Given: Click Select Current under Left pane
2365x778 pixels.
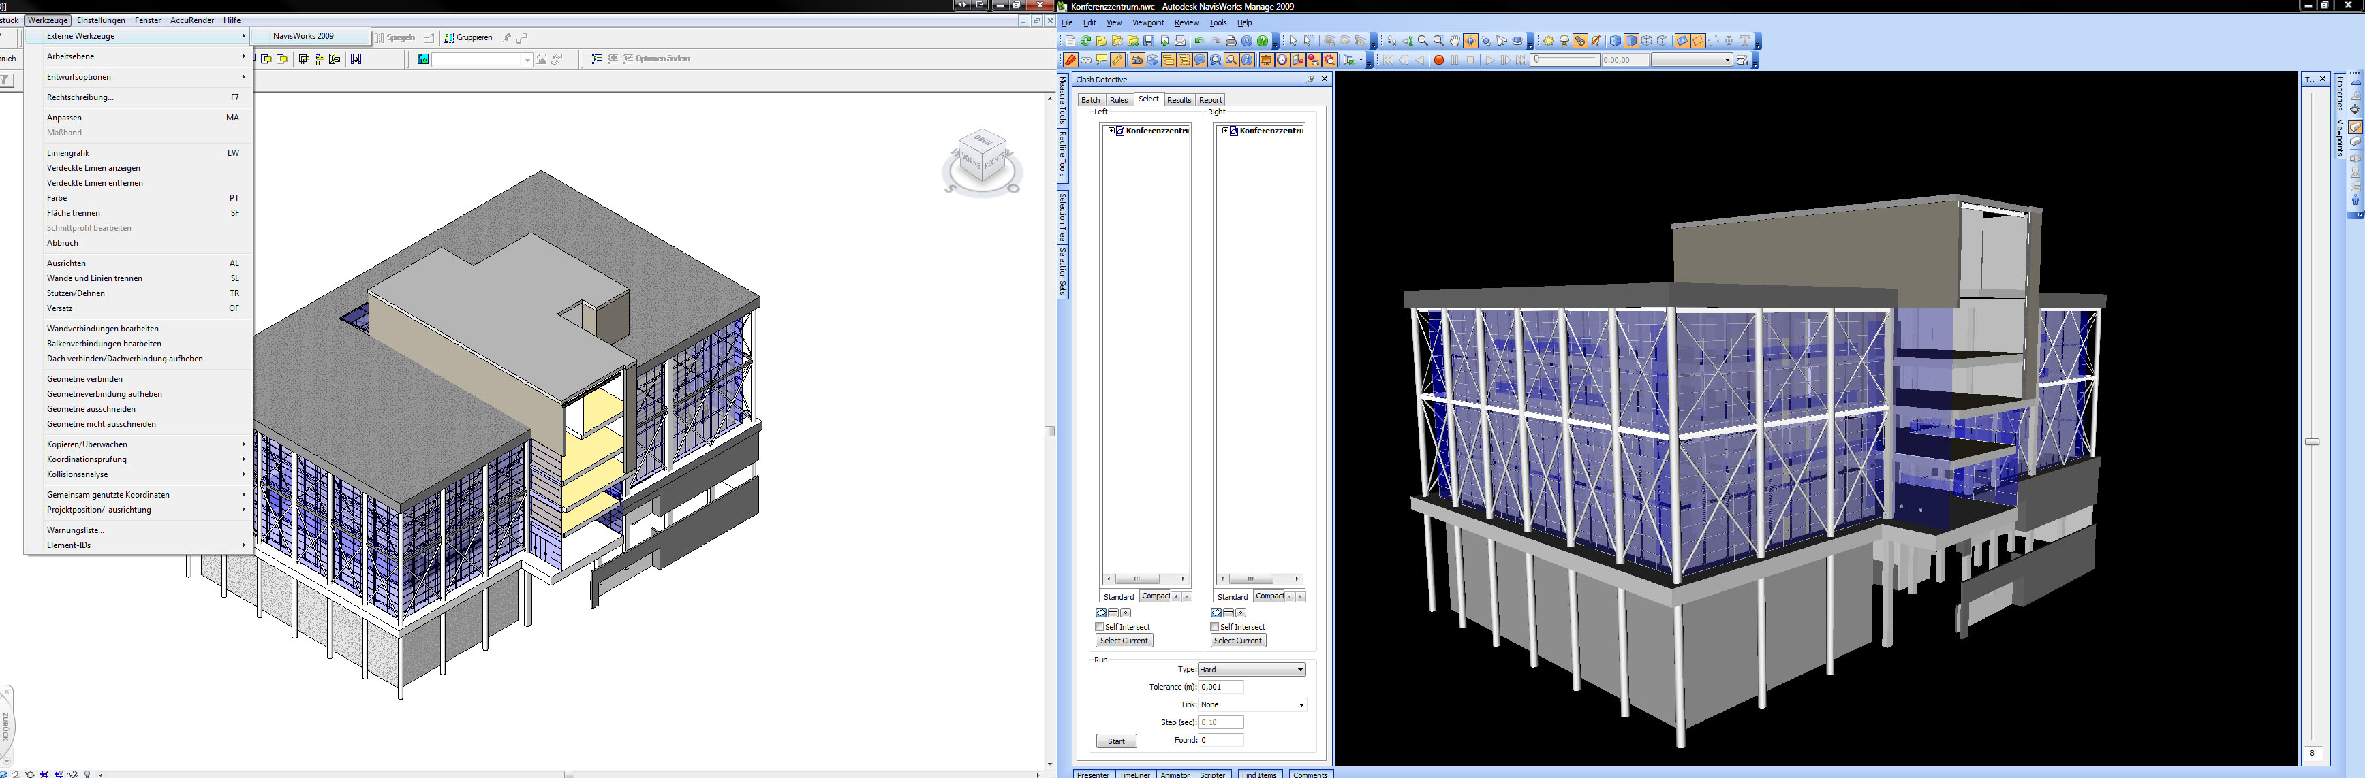Looking at the screenshot, I should coord(1124,641).
